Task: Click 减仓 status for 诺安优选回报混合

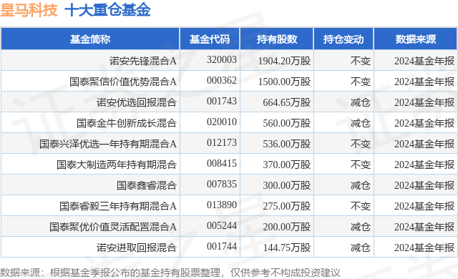Action: [361, 102]
